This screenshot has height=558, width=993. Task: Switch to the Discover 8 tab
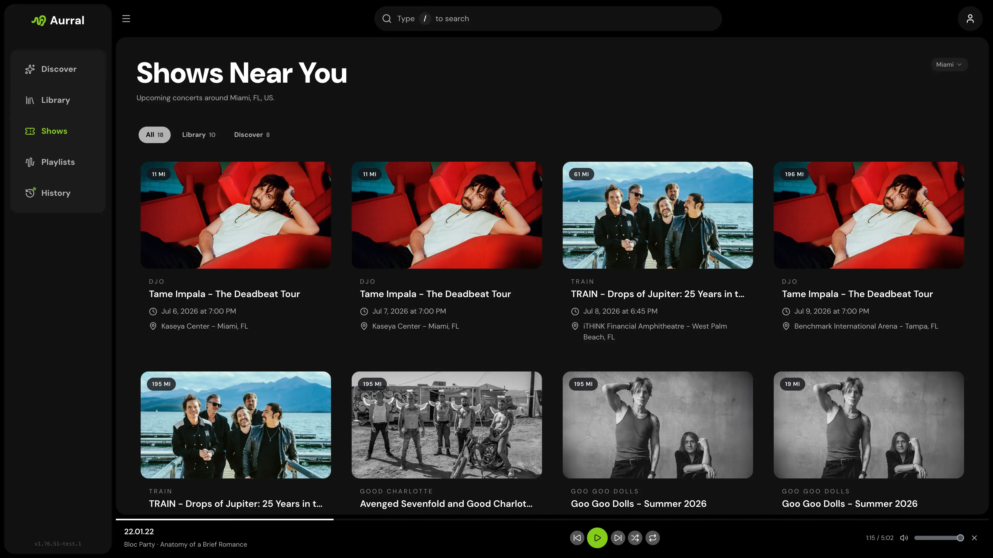(x=252, y=135)
